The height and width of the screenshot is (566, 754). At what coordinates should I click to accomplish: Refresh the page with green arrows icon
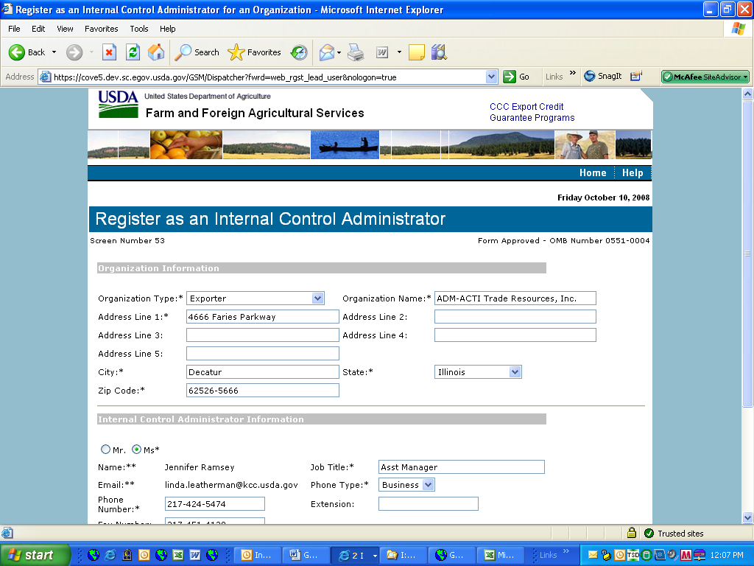tap(133, 52)
